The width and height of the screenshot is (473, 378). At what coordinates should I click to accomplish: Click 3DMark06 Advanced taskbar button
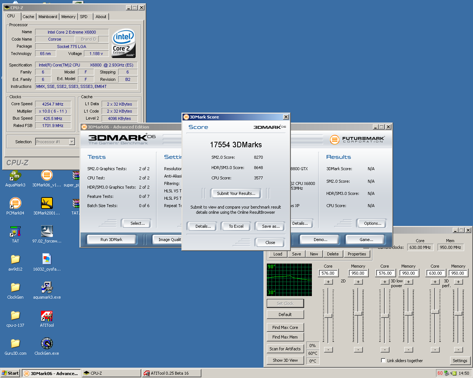coord(51,373)
